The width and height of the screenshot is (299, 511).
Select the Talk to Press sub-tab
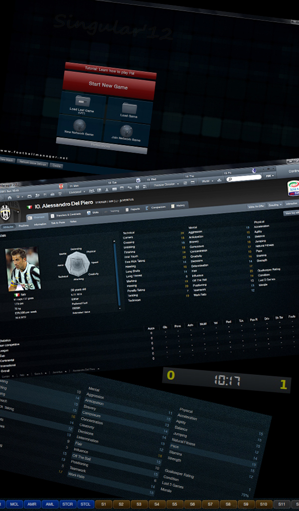point(58,223)
